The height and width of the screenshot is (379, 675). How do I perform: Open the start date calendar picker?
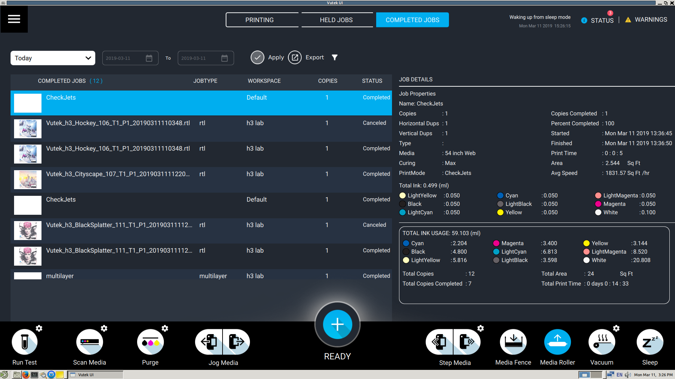pos(149,58)
